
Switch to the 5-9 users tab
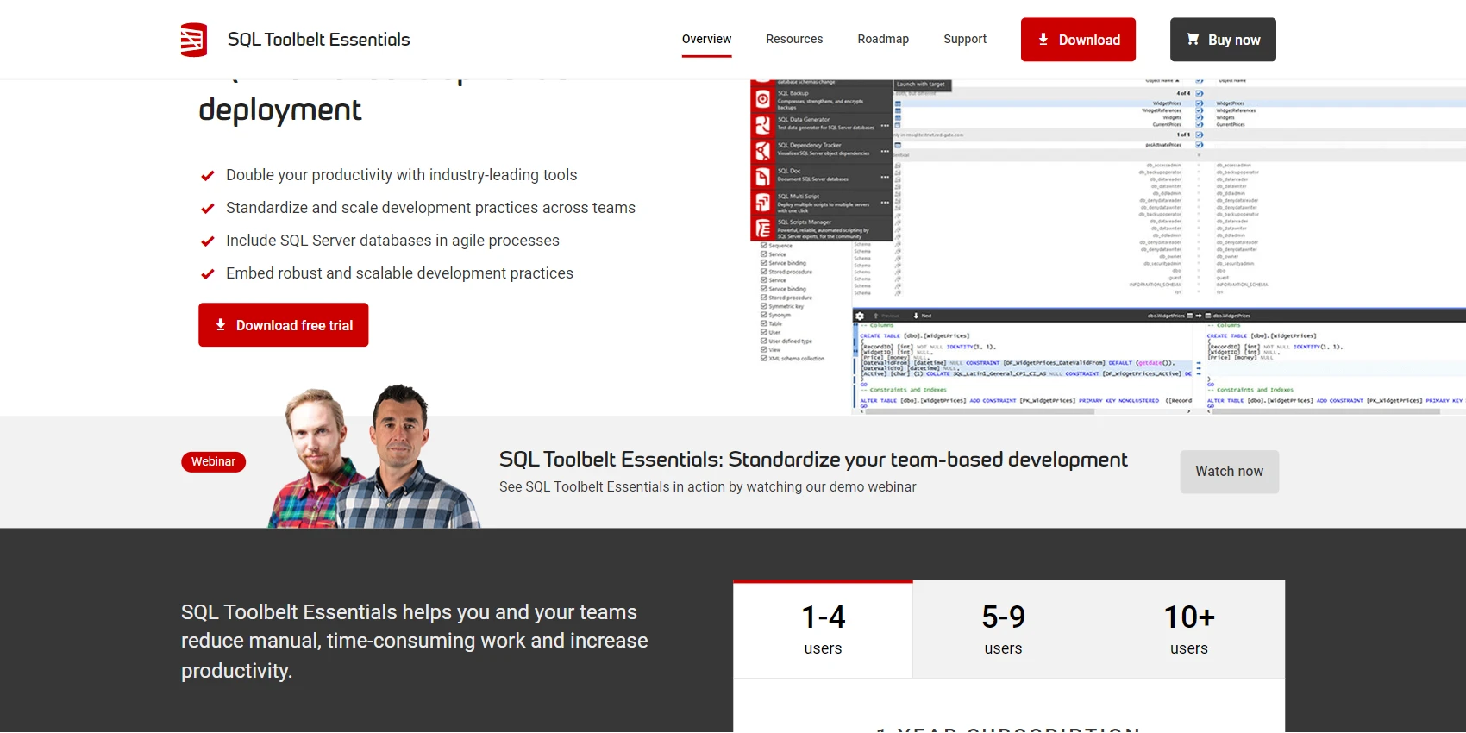1003,630
